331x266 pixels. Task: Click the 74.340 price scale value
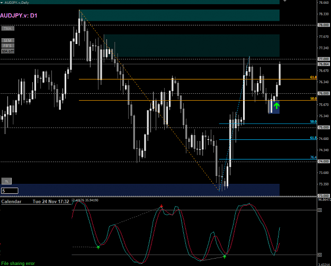pos(324,150)
